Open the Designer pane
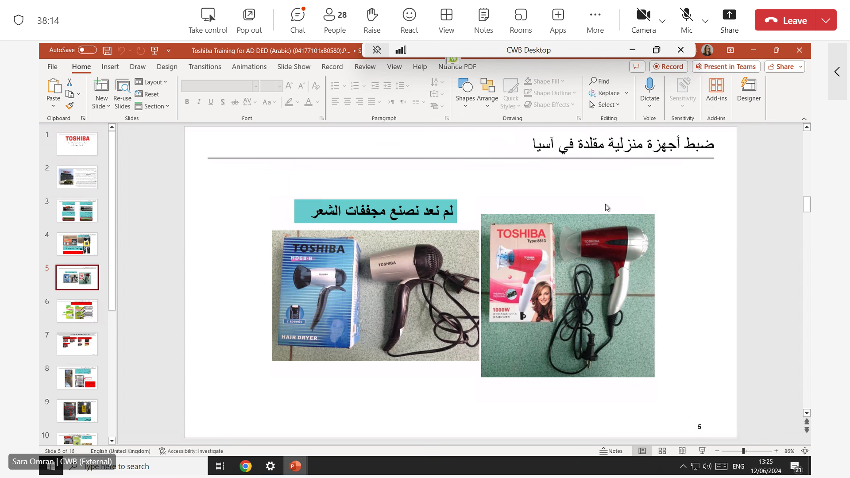 [x=749, y=89]
